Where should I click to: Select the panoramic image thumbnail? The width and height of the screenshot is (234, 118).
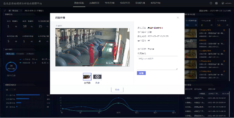[87, 77]
